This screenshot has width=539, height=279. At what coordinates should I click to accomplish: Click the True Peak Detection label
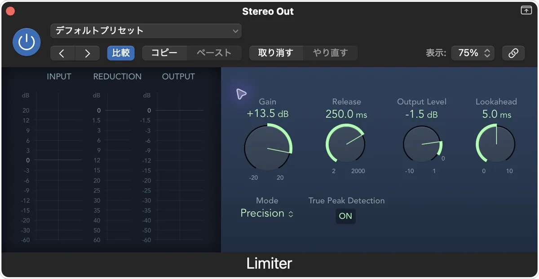346,201
